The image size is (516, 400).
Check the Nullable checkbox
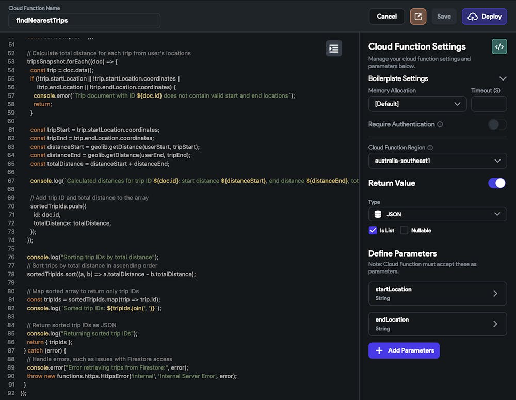point(404,230)
